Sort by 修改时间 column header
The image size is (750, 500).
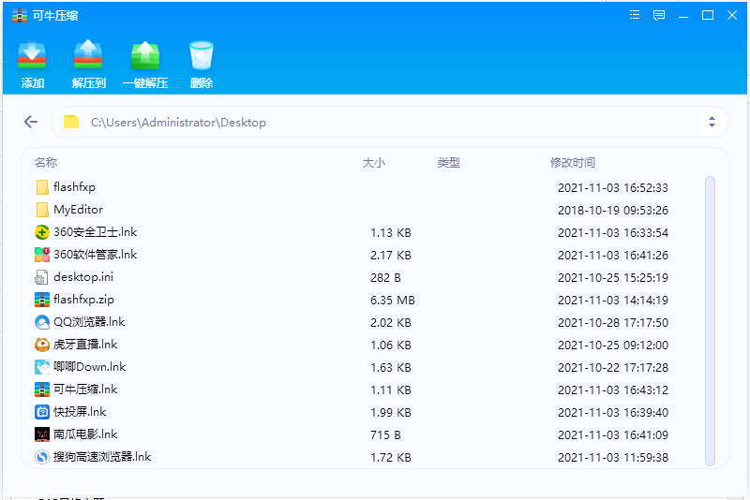572,163
